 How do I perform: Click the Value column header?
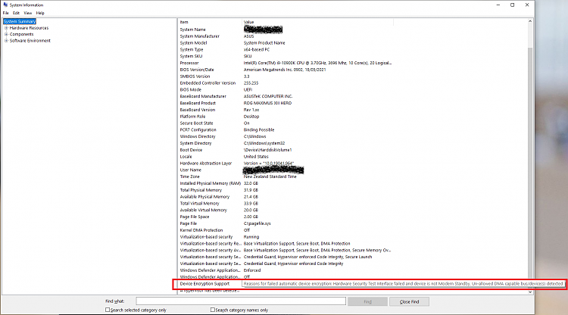click(x=317, y=22)
